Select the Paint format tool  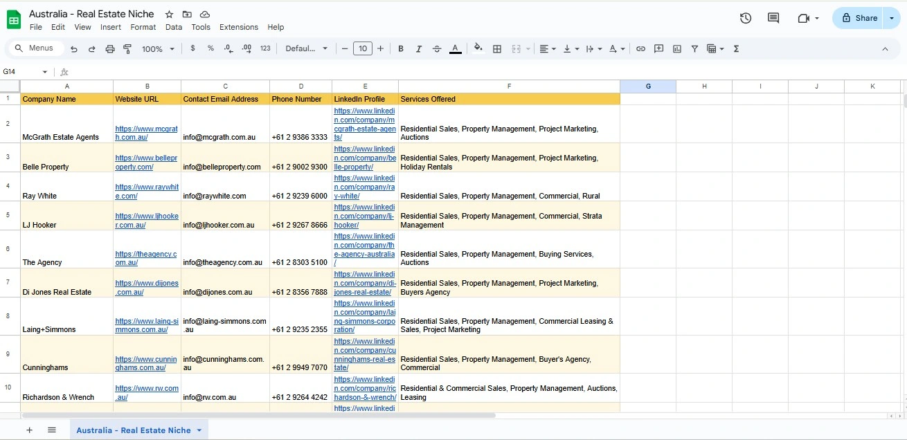pos(127,49)
